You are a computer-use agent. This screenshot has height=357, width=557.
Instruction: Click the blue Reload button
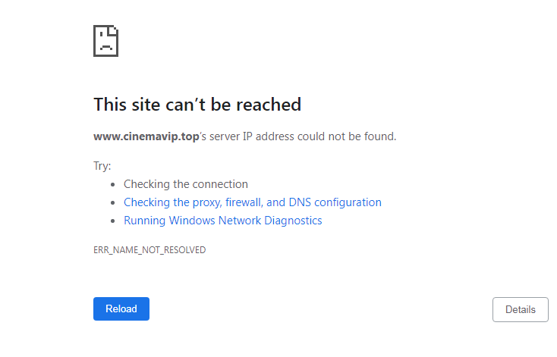[x=121, y=308]
